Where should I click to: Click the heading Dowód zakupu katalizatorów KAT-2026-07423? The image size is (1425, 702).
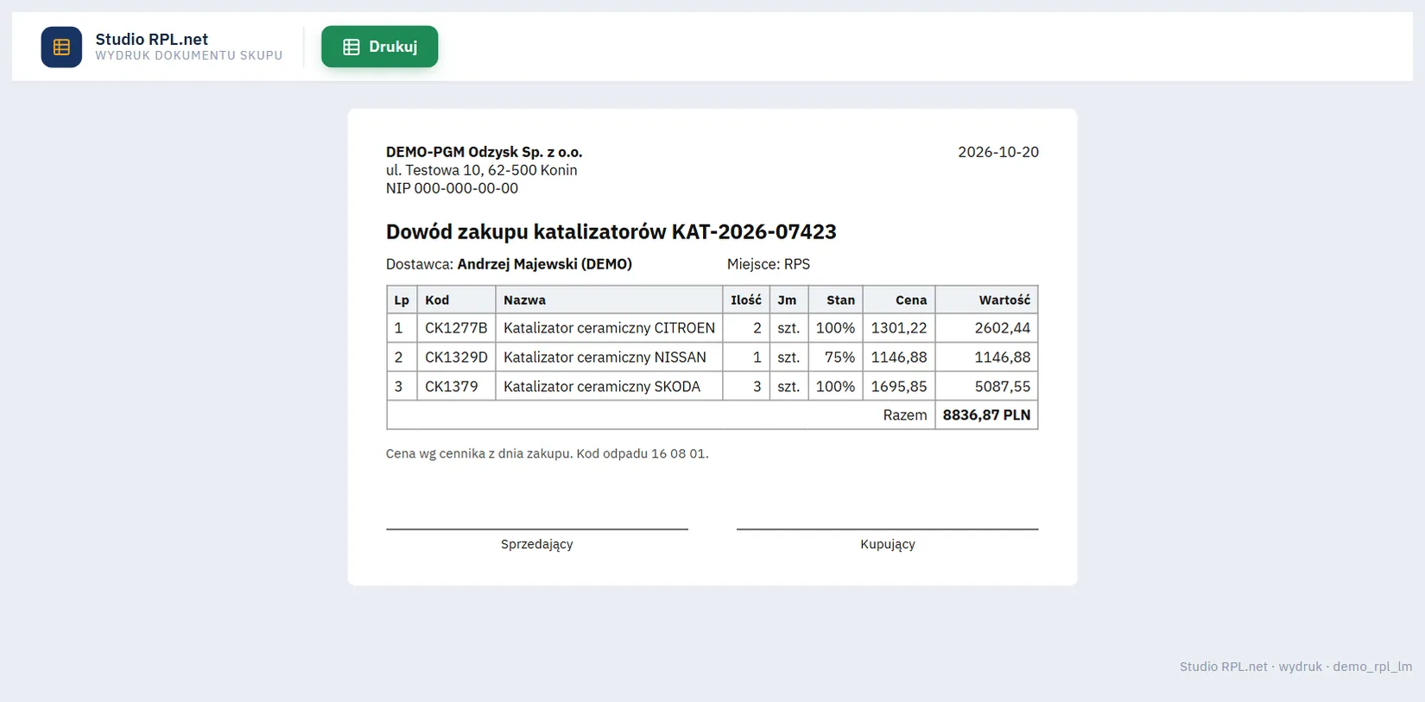[x=611, y=231]
